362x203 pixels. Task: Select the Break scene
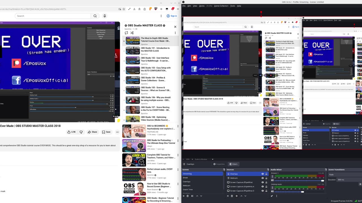202,178
